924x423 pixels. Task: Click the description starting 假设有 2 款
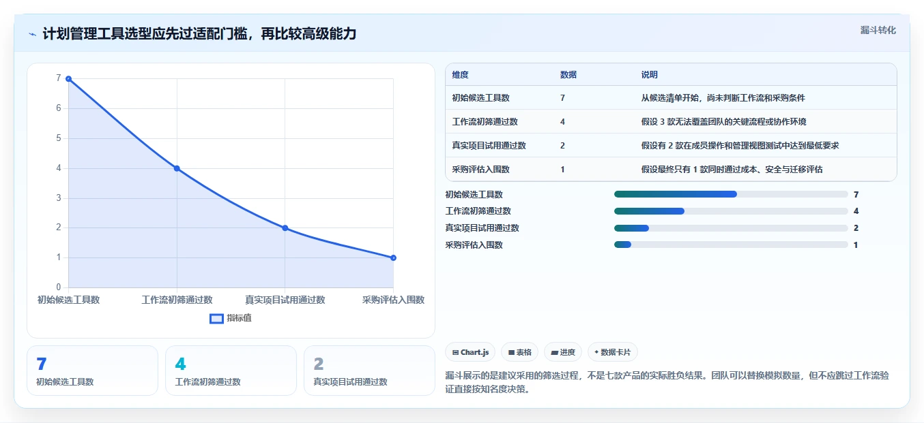click(740, 146)
